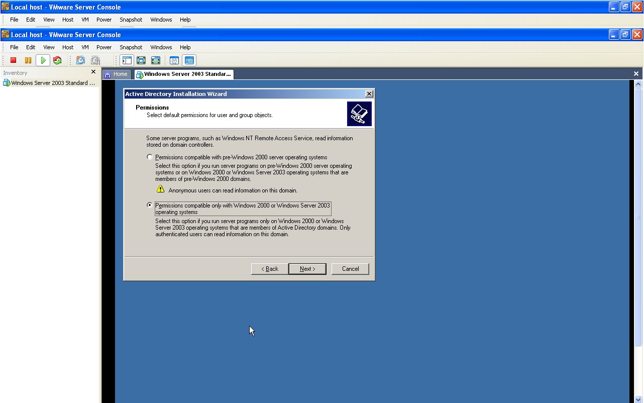Image resolution: width=644 pixels, height=403 pixels.
Task: Click the Revert to Snapshot toolbar icon
Action: click(95, 60)
